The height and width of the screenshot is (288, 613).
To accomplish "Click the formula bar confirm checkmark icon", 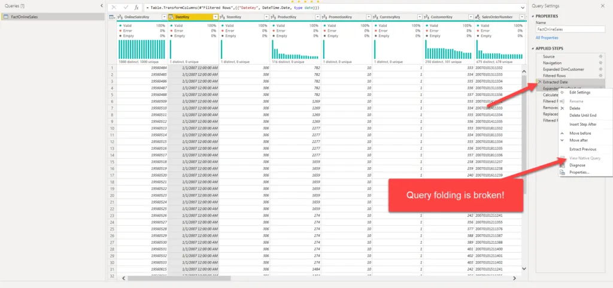I will pos(126,7).
